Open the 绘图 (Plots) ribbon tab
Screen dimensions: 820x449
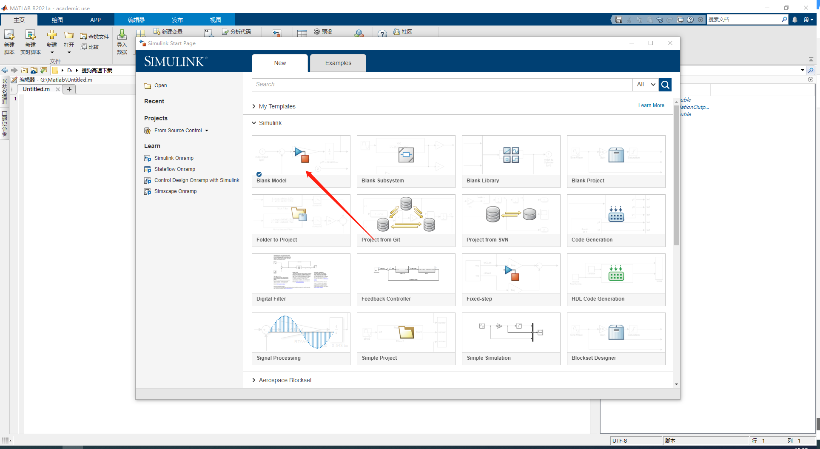coord(57,20)
